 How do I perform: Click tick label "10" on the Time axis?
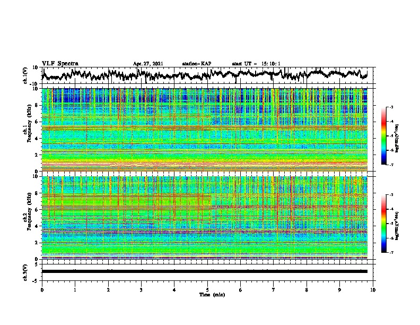pos(373,290)
